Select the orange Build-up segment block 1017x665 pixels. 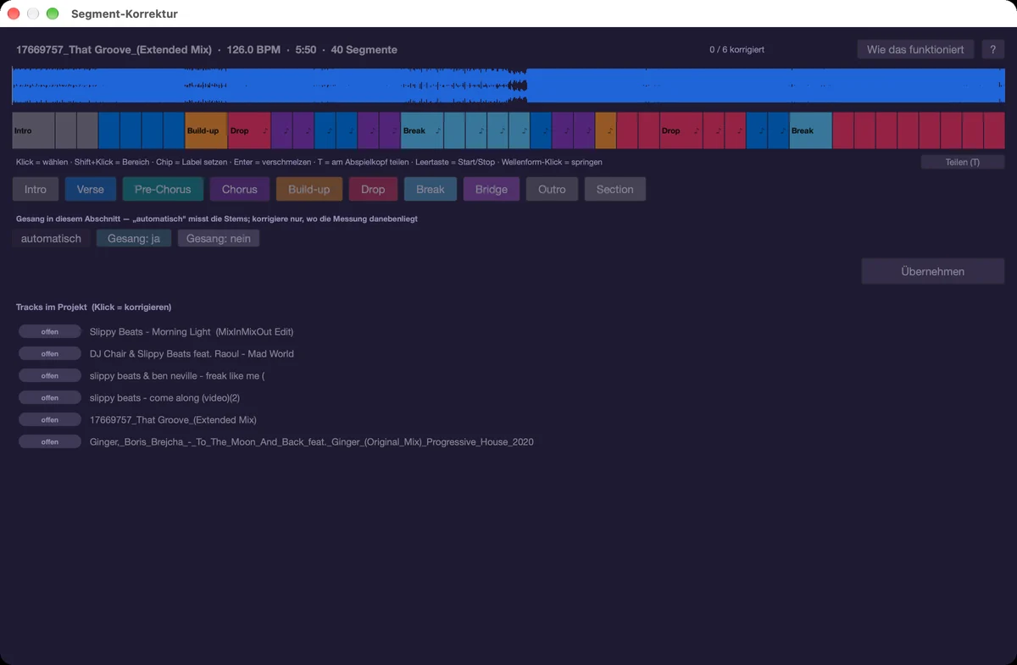(x=206, y=130)
